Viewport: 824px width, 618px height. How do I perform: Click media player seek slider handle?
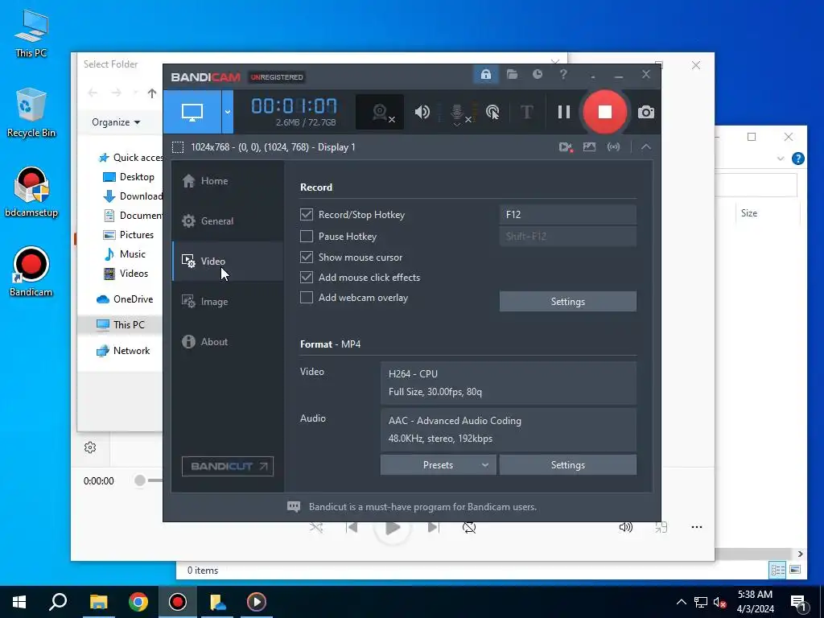140,480
